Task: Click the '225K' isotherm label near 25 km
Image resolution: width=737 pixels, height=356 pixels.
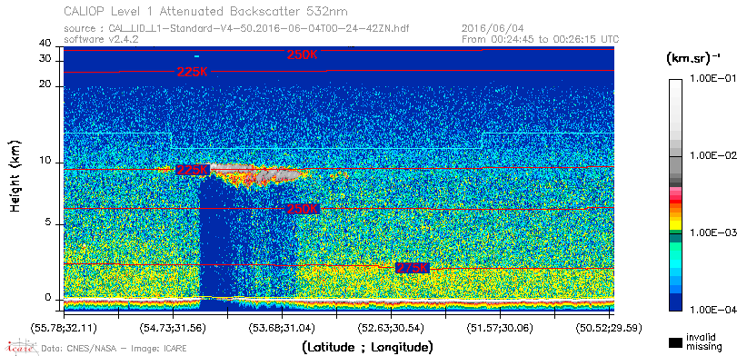Action: coord(193,72)
